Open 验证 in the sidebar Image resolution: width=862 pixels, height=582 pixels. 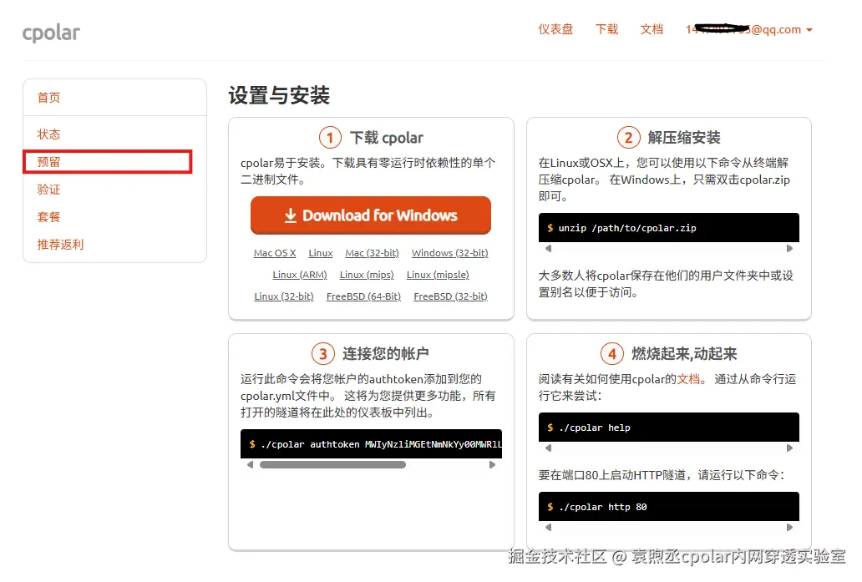coord(49,189)
